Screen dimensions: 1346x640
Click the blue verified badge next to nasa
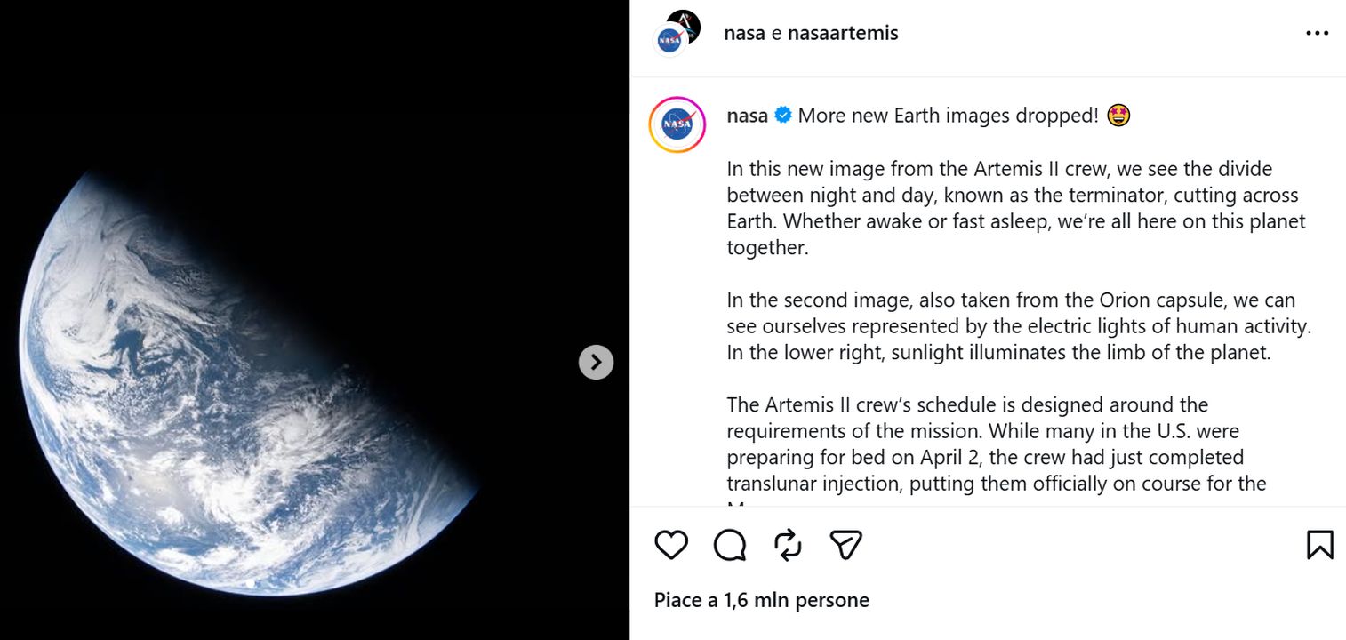[x=783, y=116]
